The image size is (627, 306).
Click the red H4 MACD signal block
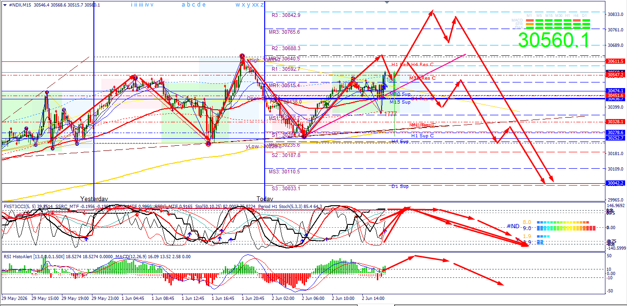pos(577,20)
